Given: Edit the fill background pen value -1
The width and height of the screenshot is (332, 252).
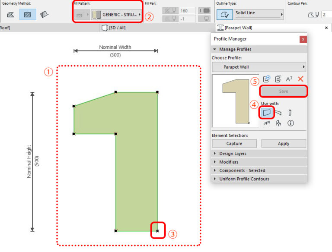Looking at the screenshot, I should click(x=187, y=19).
